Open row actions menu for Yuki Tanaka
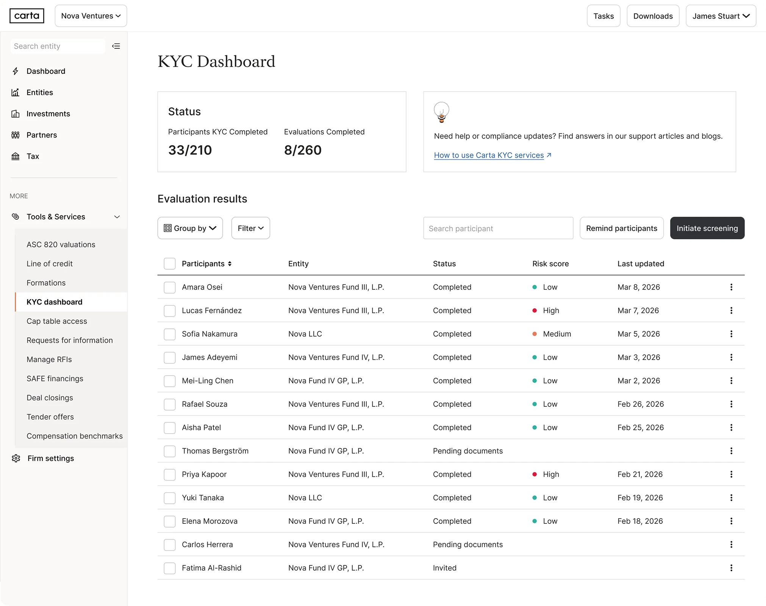 click(731, 498)
